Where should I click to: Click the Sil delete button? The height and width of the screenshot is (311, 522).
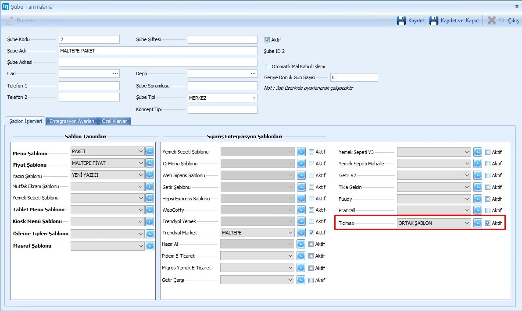(x=496, y=21)
